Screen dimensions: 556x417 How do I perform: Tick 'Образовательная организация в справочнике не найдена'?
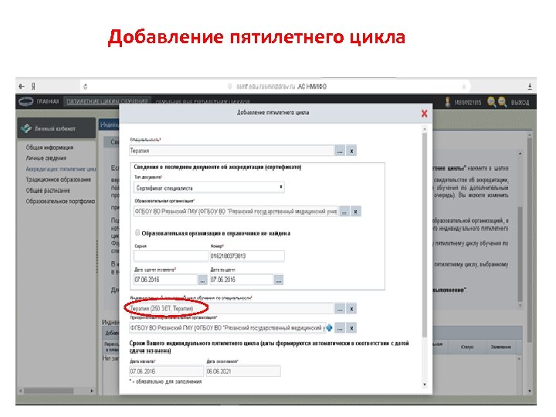(x=137, y=232)
